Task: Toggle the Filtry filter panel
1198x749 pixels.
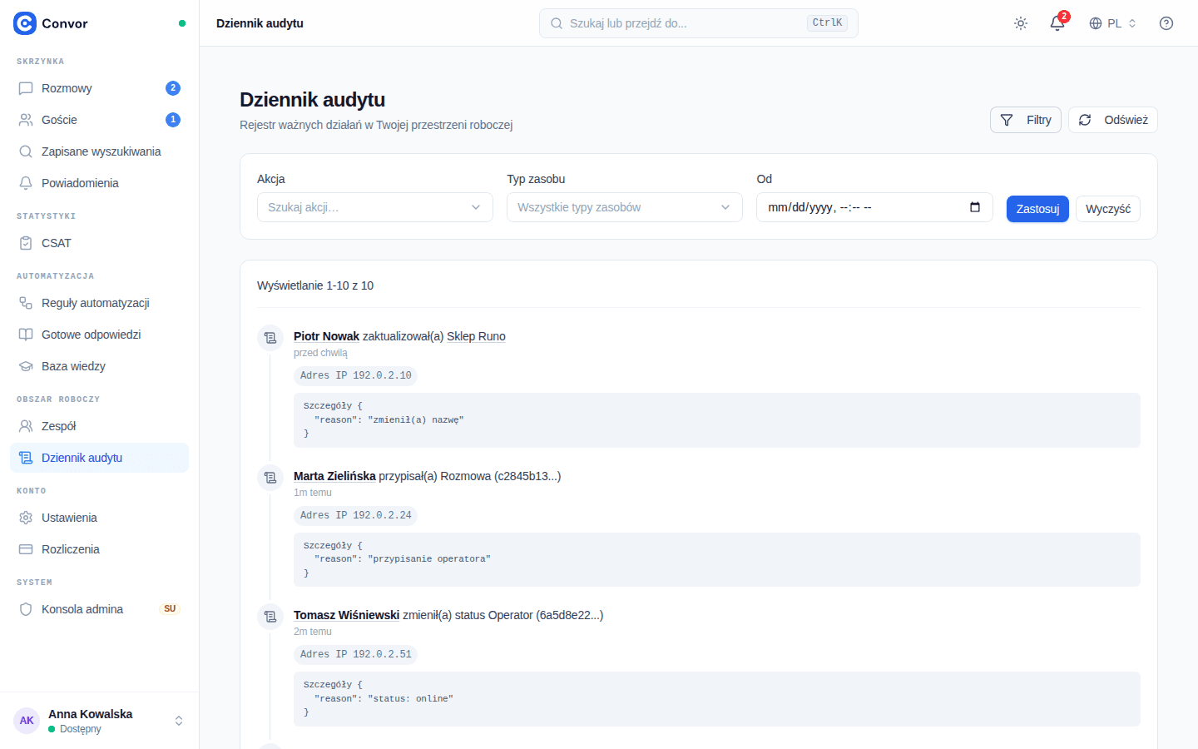Action: point(1026,120)
